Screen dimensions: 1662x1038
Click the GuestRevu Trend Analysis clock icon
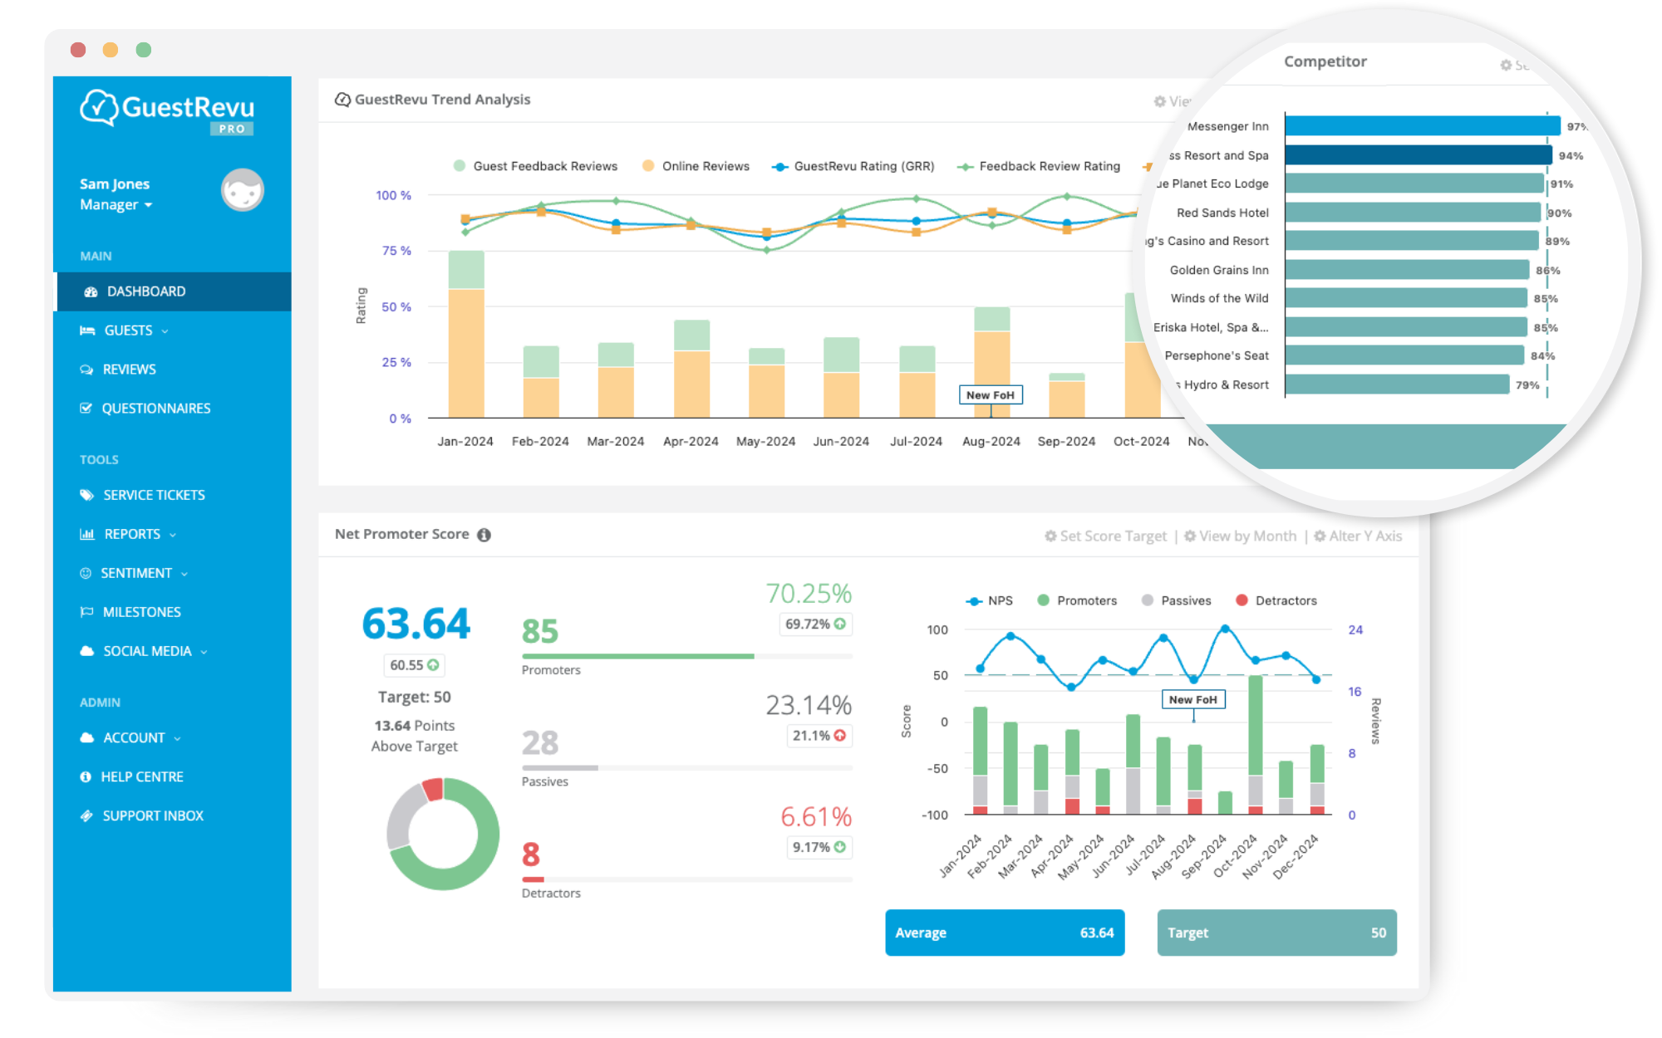click(x=341, y=99)
